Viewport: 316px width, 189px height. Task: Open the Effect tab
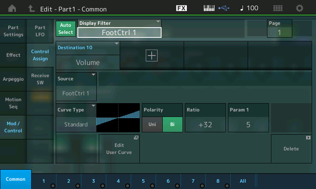click(x=13, y=55)
